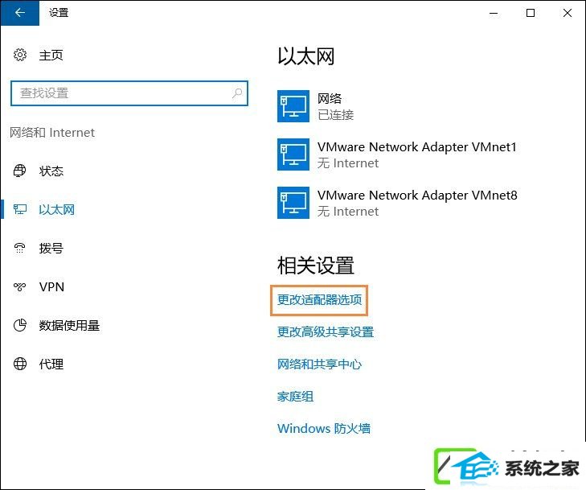This screenshot has height=490, width=586.
Task: Click the 网络 connected adapter icon
Action: [293, 106]
